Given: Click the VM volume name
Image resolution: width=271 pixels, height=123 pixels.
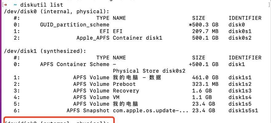Looking at the screenshot, I should (116, 97).
